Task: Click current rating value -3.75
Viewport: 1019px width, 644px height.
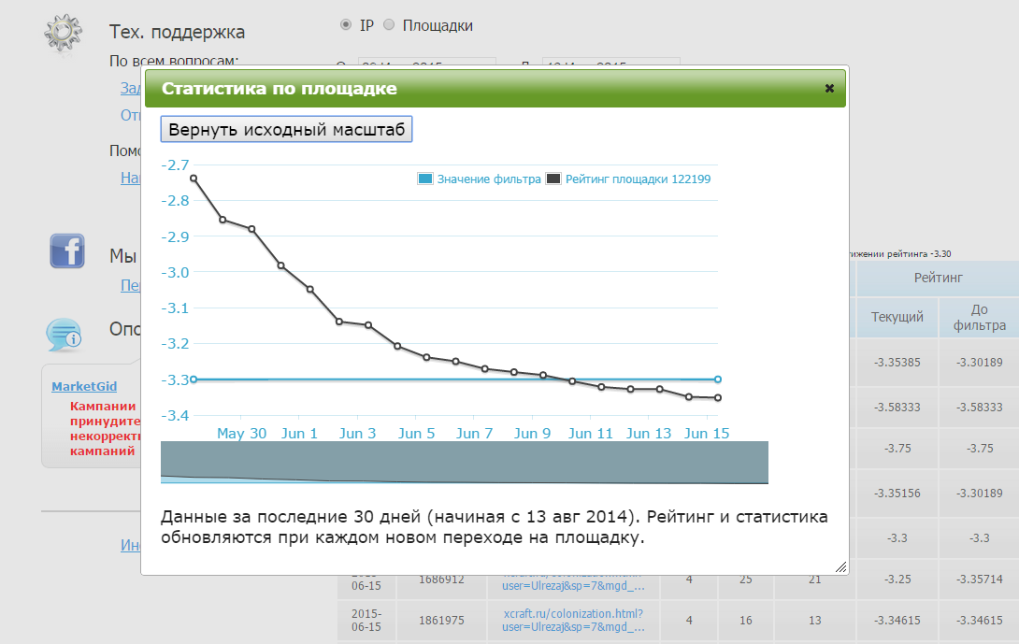Action: (897, 449)
